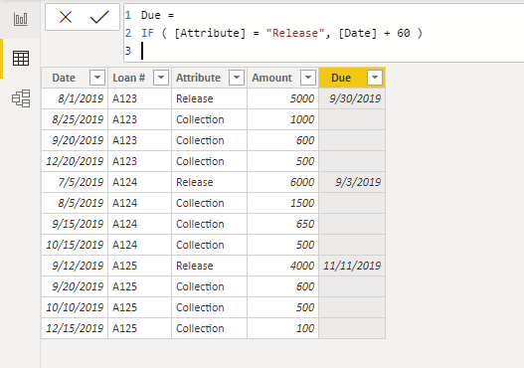Viewport: 524px width, 368px height.
Task: Open the Model view icon
Action: click(x=21, y=98)
